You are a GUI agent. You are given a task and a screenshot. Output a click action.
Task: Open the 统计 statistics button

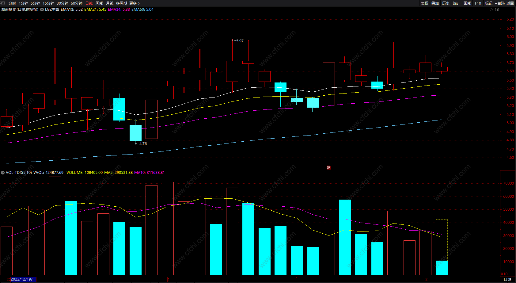tap(457, 3)
